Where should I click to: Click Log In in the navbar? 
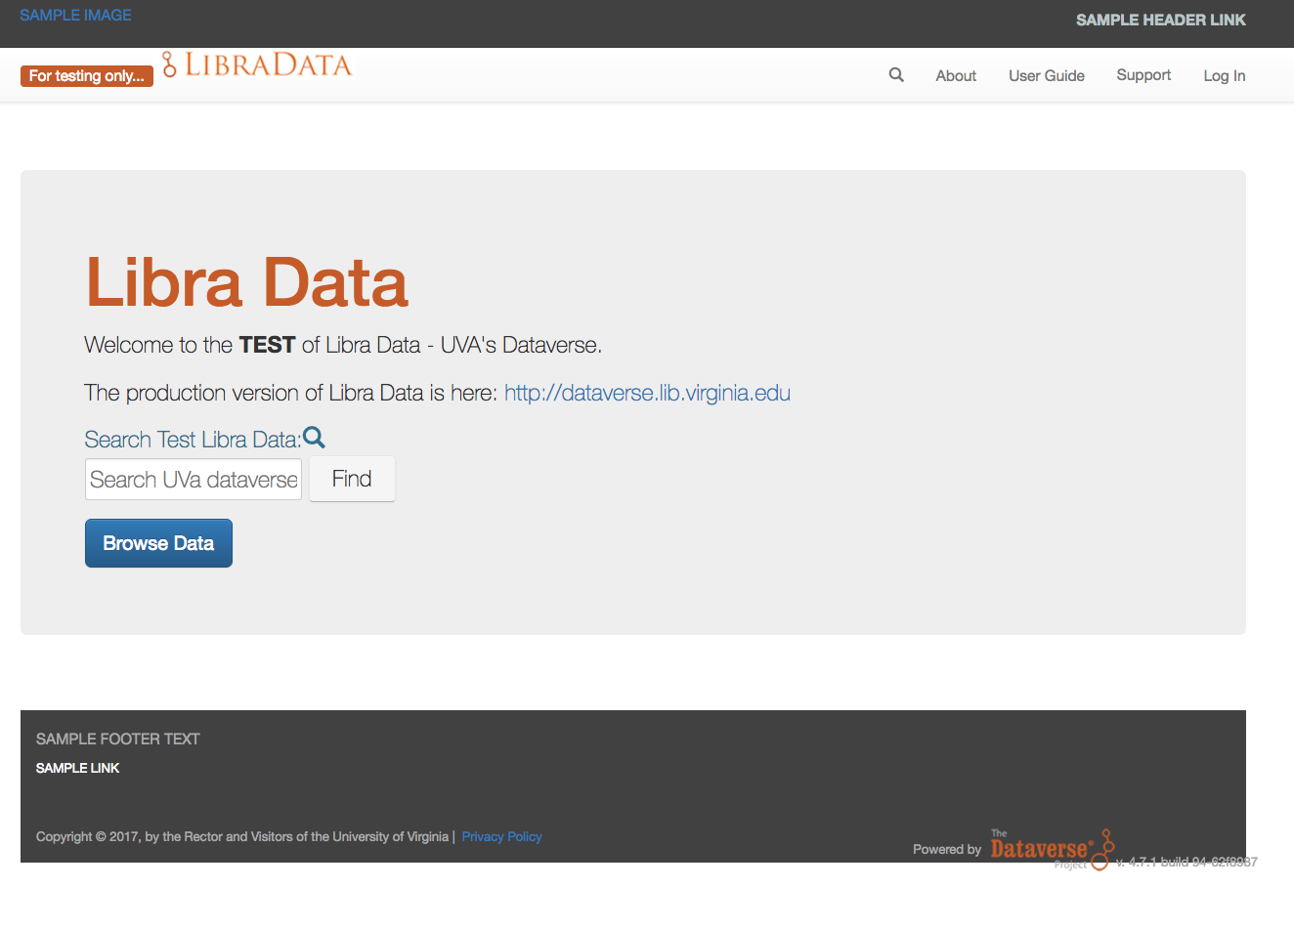(x=1225, y=76)
